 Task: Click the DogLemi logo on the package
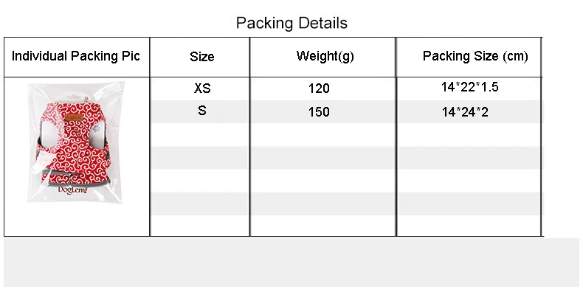72,190
